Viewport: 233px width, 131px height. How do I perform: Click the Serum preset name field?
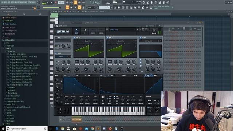122,29
